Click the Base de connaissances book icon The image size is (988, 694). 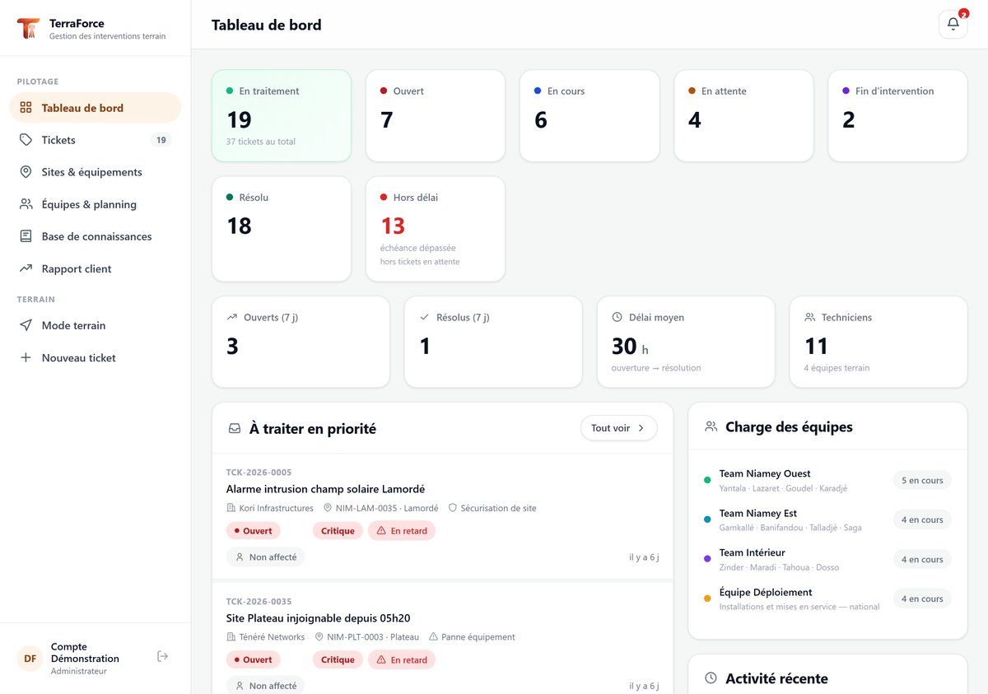click(26, 236)
